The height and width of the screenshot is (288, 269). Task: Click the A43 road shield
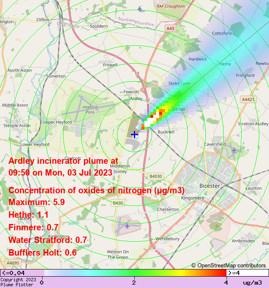pyautogui.click(x=170, y=29)
